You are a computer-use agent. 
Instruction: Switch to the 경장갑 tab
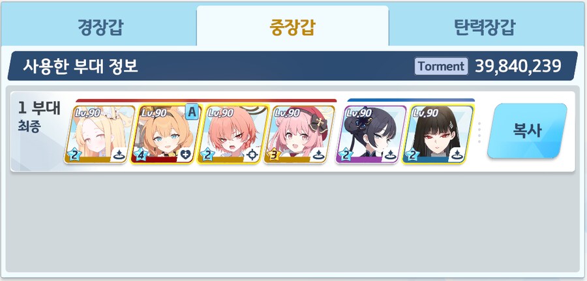[x=99, y=26]
